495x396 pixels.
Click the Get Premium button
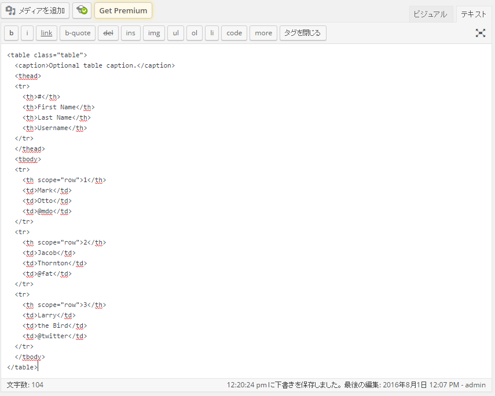(x=123, y=10)
